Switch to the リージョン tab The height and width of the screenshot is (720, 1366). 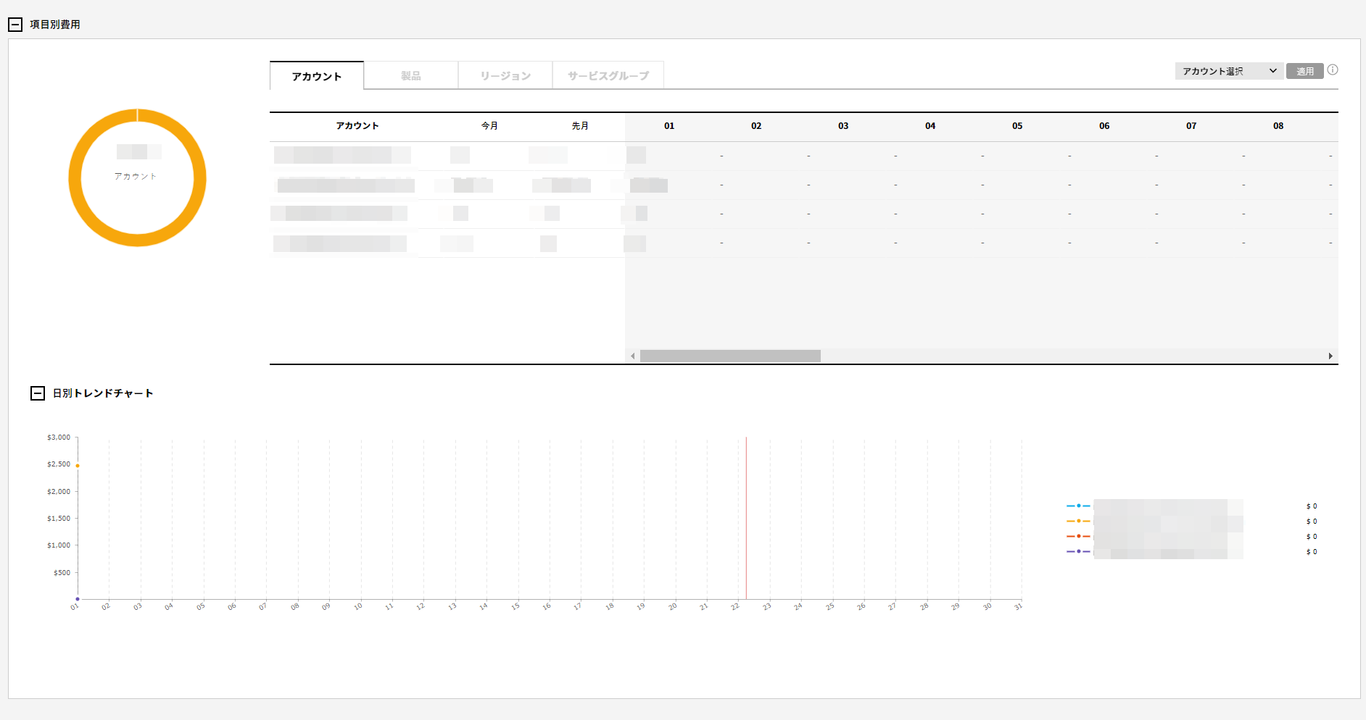505,75
